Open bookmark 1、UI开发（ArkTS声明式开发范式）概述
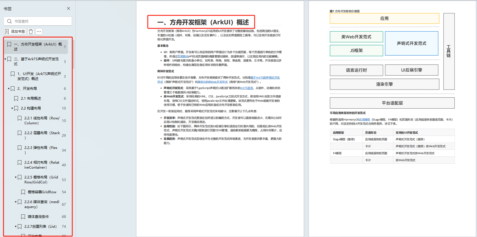 point(39,76)
